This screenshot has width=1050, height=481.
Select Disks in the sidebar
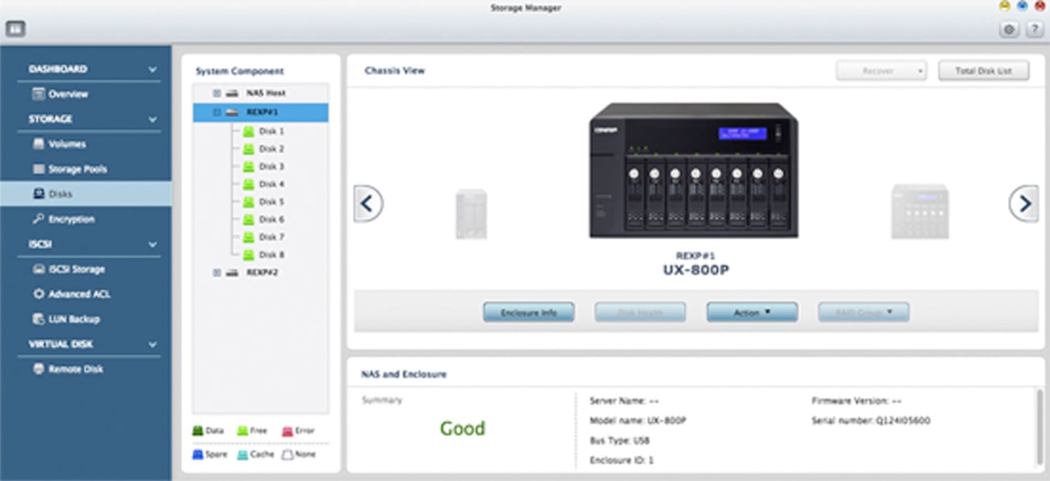click(x=86, y=194)
